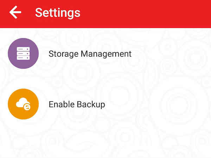Return to previous screen with back arrow
This screenshot has height=158, width=211.
pos(15,12)
